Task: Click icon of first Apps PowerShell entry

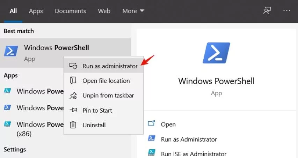Action: pos(7,91)
